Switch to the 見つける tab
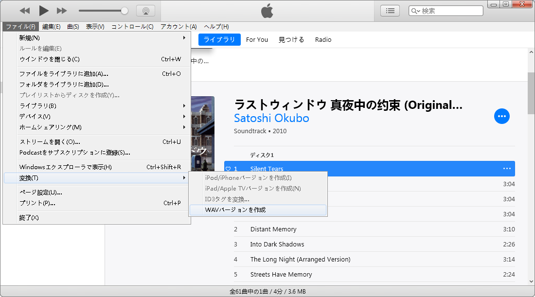Viewport: 535px width, 297px height. [291, 39]
